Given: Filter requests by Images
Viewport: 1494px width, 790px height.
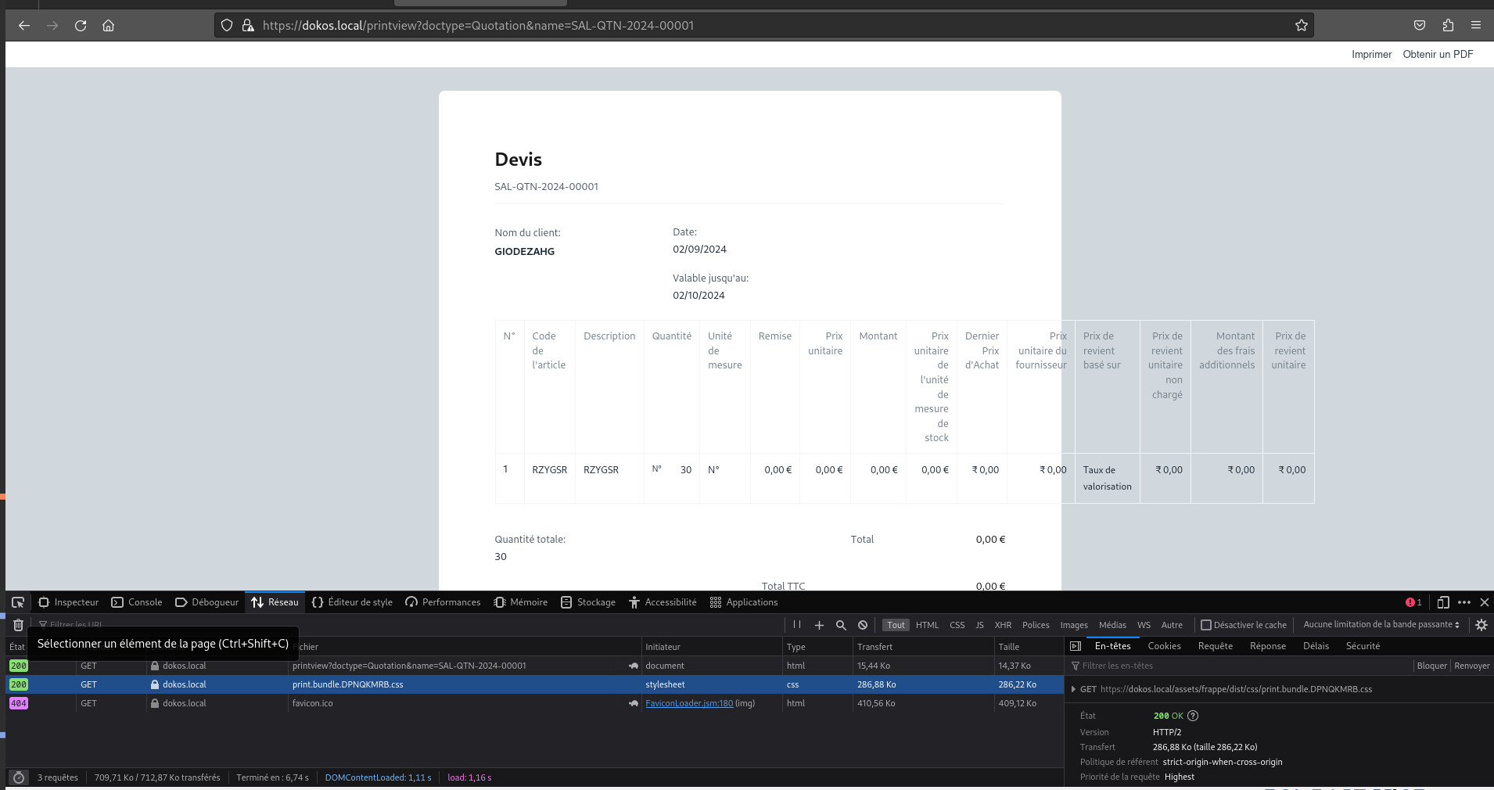Looking at the screenshot, I should tap(1074, 625).
